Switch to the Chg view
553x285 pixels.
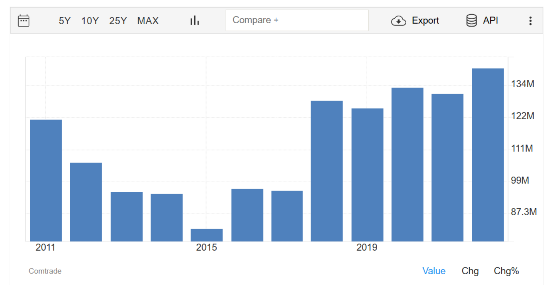[470, 271]
